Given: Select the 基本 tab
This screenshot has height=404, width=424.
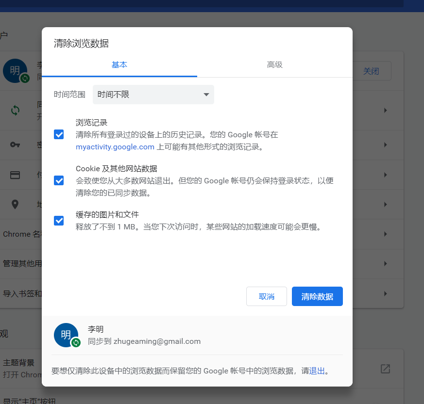Looking at the screenshot, I should point(119,64).
